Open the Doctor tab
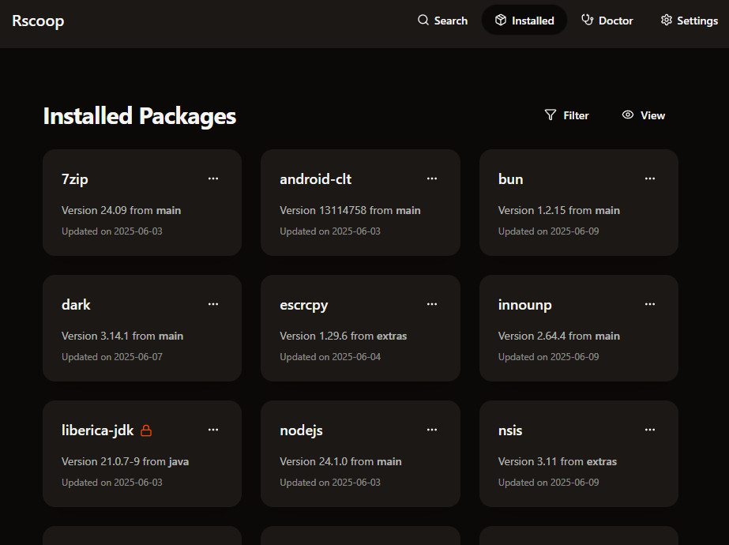 point(607,21)
